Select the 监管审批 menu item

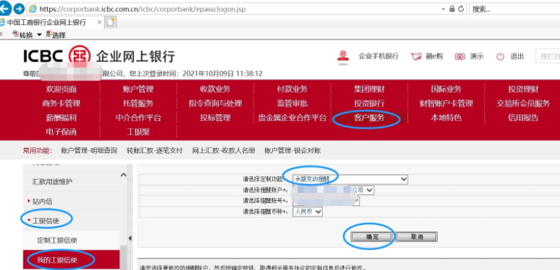[292, 103]
